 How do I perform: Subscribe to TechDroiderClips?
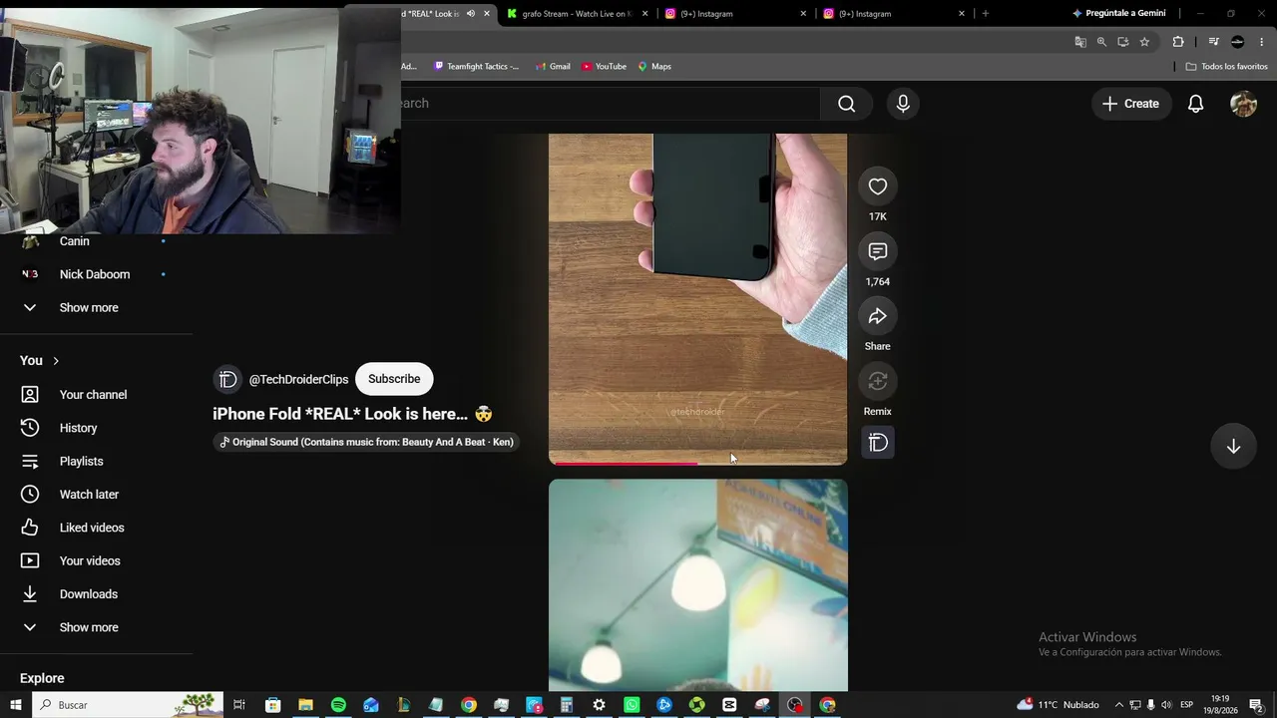pos(394,379)
